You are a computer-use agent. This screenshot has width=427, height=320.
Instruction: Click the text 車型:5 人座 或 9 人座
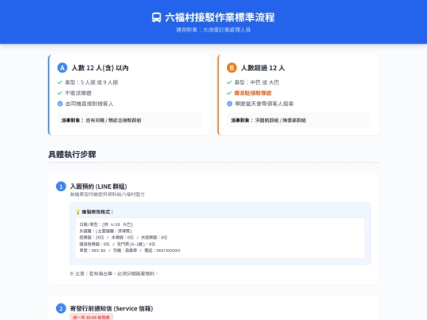92,82
